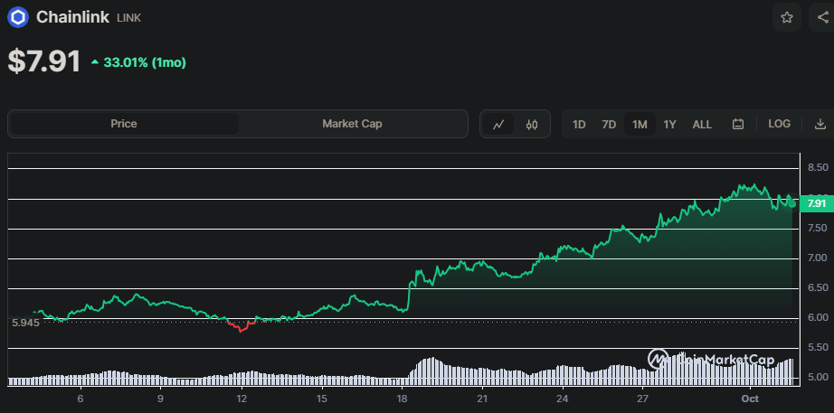The image size is (834, 413).
Task: Select the Market Cap tab
Action: point(352,124)
